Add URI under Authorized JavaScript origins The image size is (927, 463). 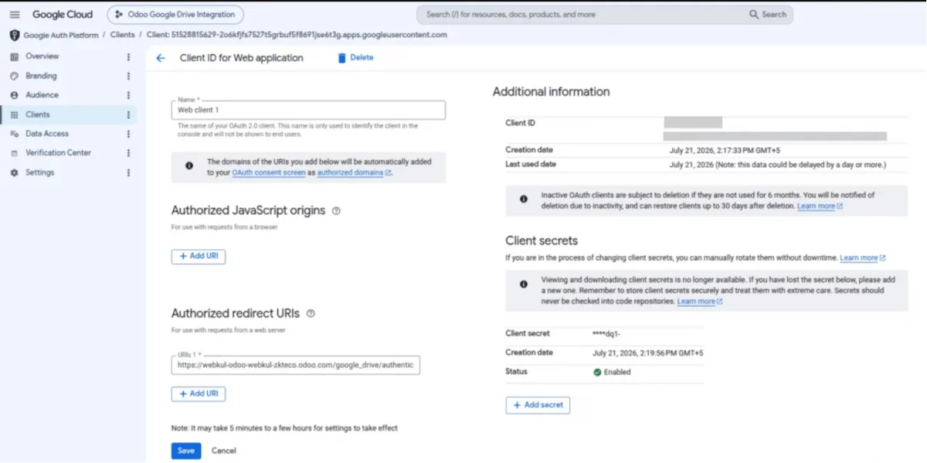tap(199, 256)
